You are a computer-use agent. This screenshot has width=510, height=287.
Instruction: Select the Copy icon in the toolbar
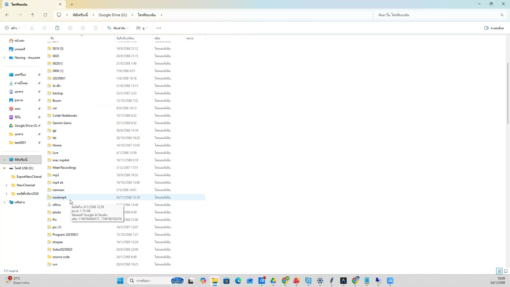45,28
